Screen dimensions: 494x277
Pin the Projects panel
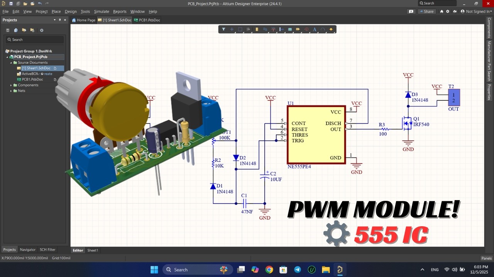point(60,20)
